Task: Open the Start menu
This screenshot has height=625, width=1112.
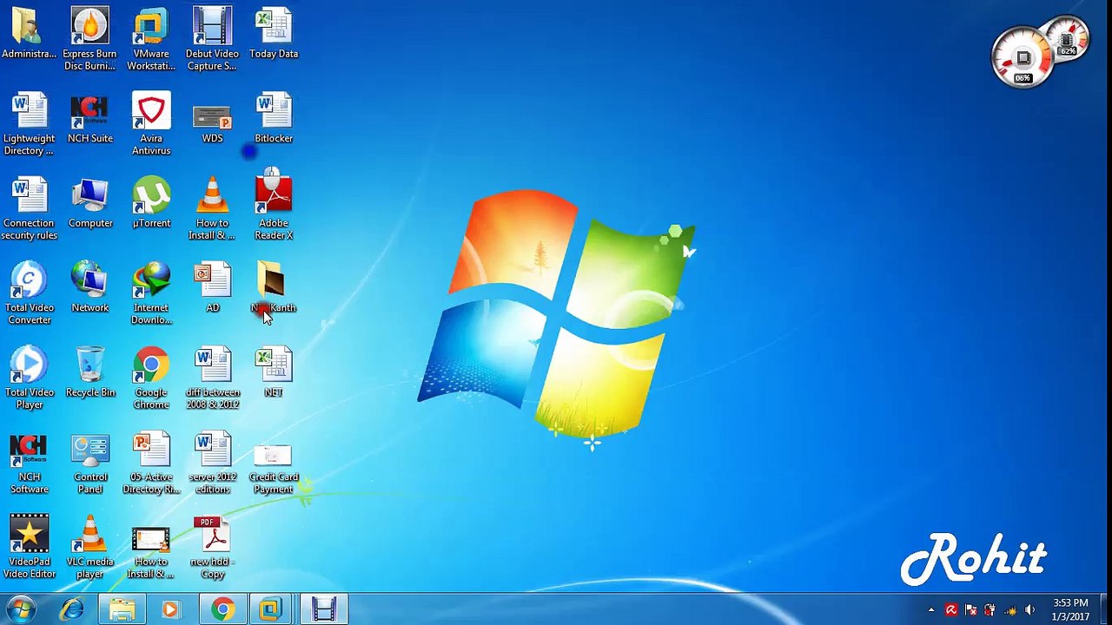Action: click(x=21, y=609)
